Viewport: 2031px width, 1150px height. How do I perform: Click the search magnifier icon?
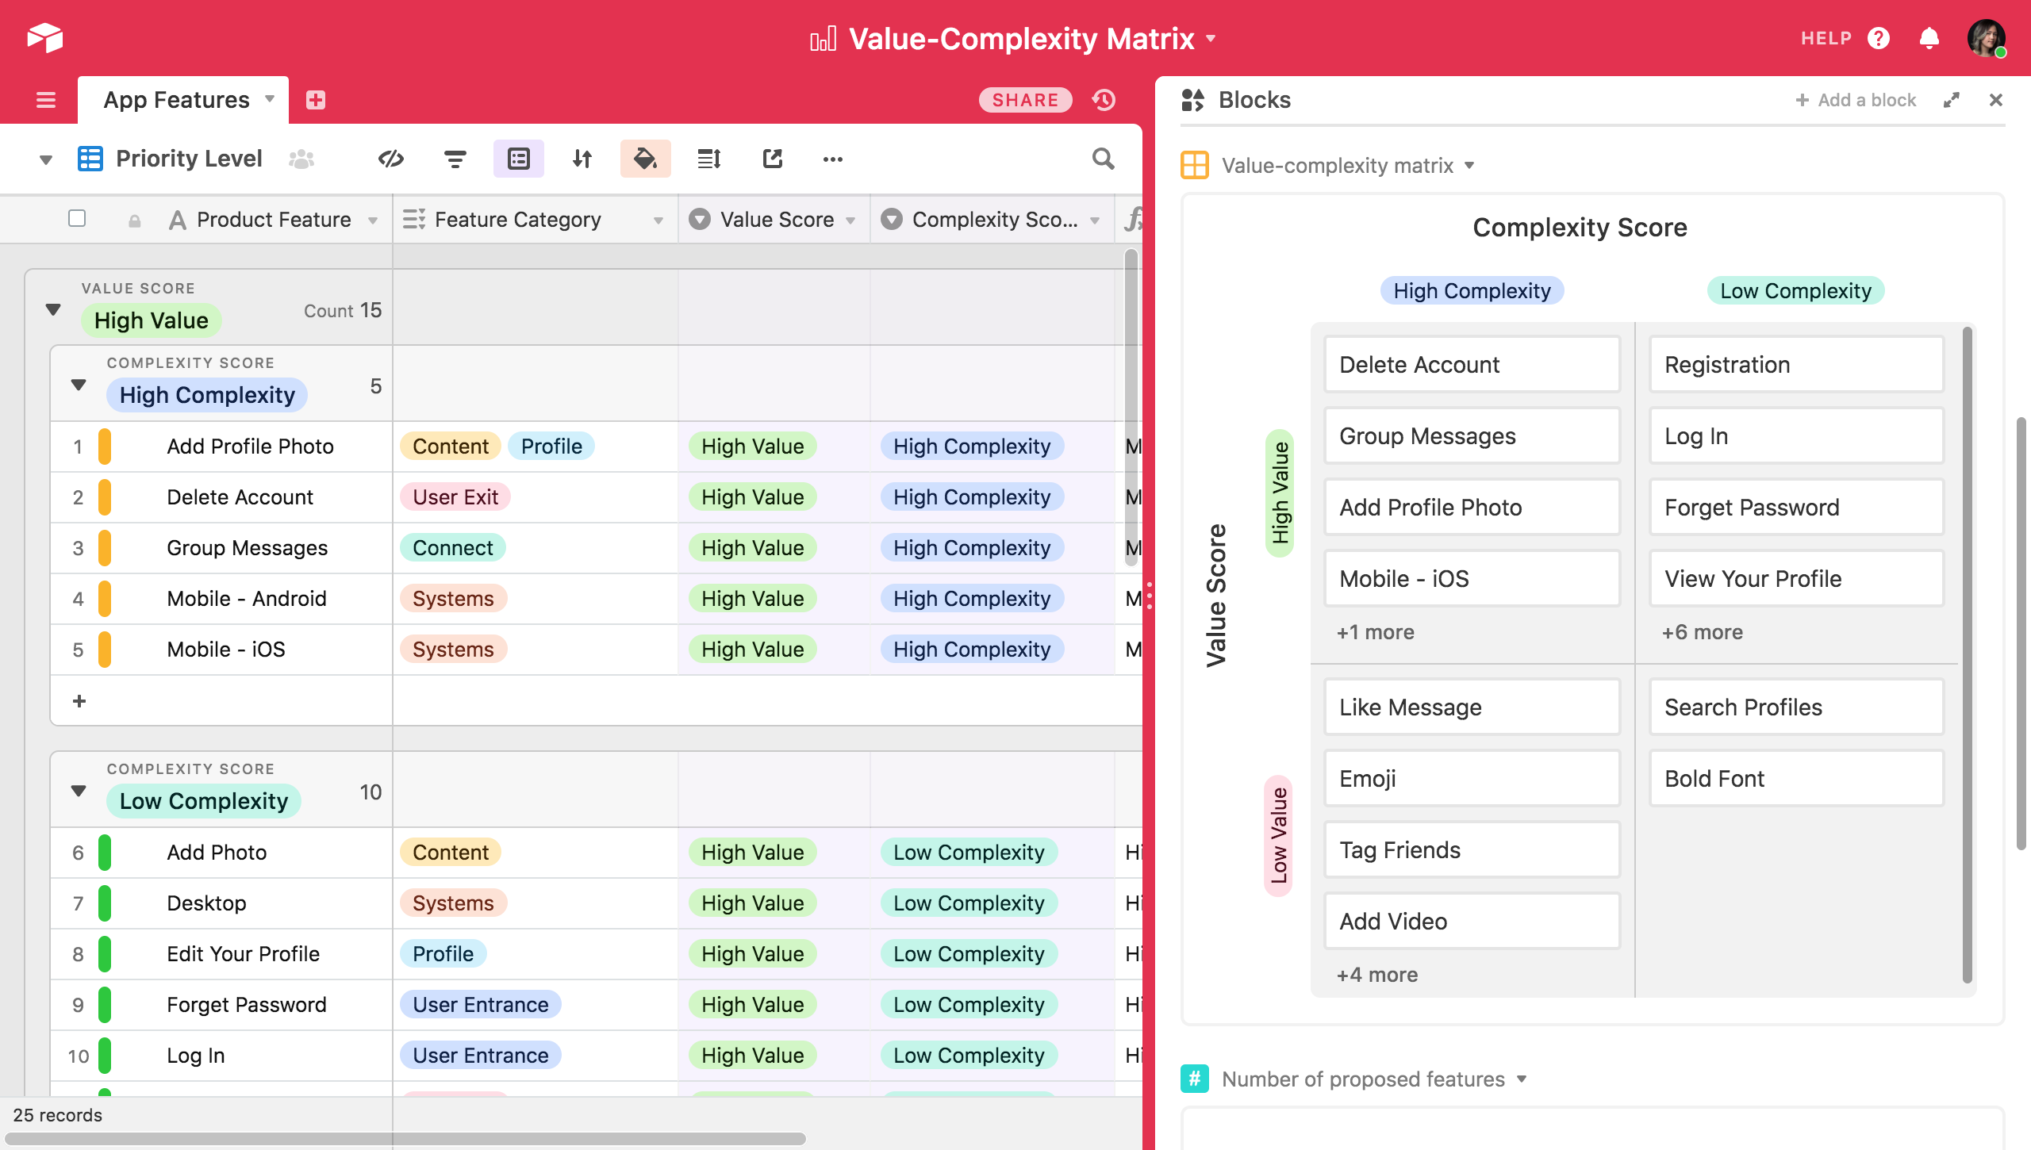click(x=1103, y=159)
